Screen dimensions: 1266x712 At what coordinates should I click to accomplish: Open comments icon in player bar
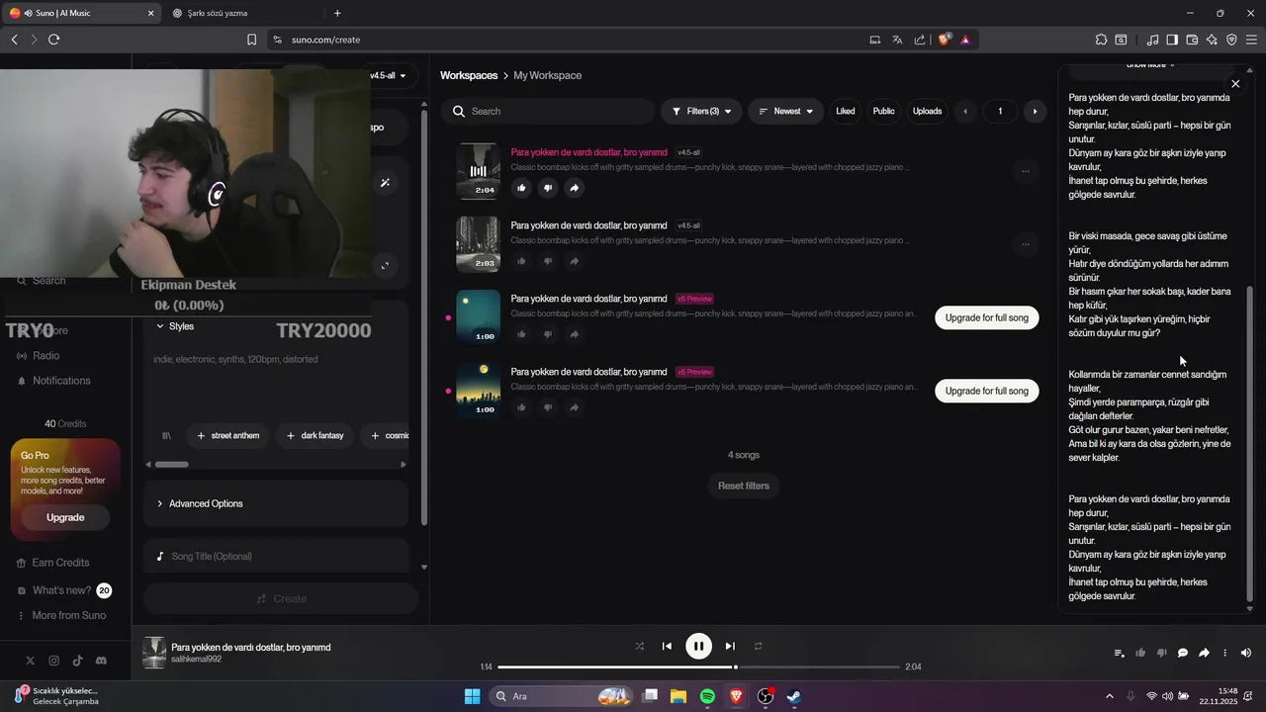[x=1183, y=653]
